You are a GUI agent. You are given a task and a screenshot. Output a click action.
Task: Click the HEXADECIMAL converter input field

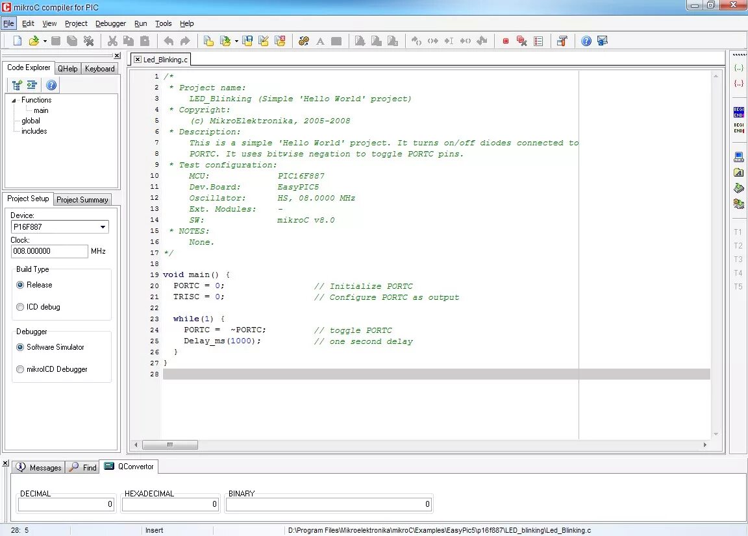click(170, 504)
